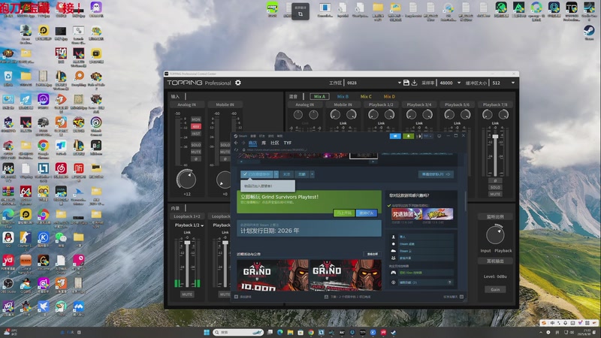Viewport: 601px width, 338px height.
Task: Click the Input/Playback monitor ratio knob
Action: [495, 235]
